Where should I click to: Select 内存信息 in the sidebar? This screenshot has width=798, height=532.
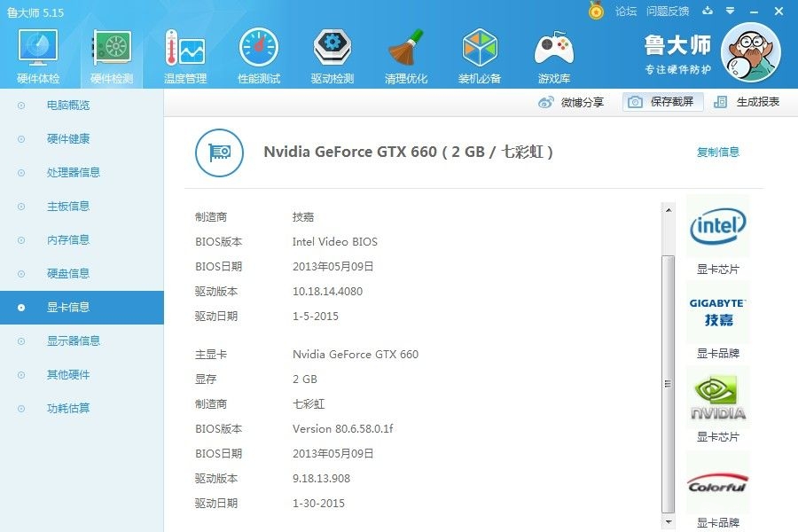68,239
